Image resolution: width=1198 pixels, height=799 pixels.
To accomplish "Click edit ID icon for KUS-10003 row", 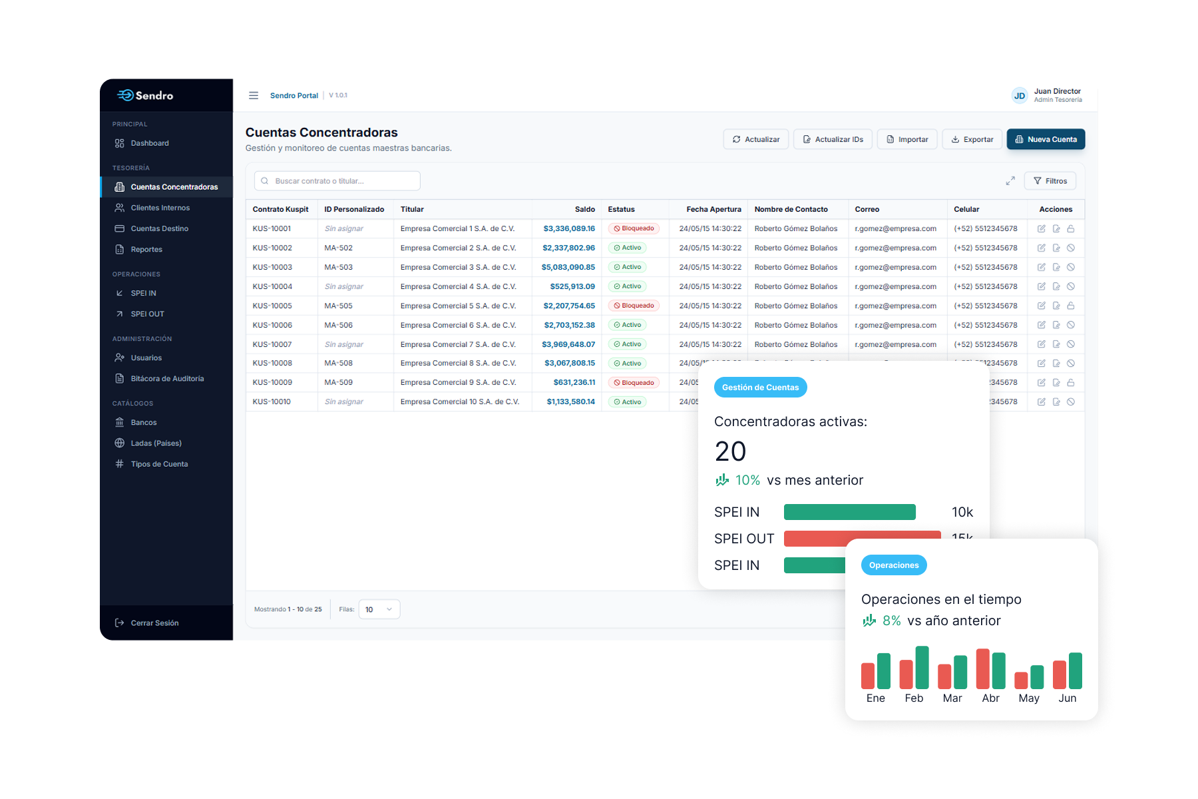I will 1056,267.
